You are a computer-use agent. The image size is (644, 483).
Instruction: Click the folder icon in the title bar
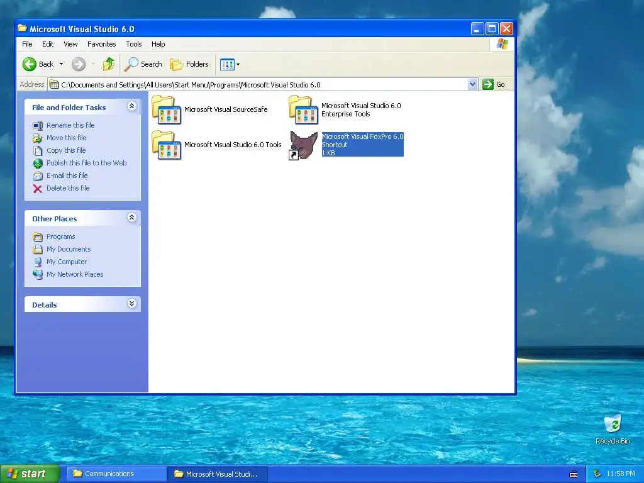coord(22,28)
